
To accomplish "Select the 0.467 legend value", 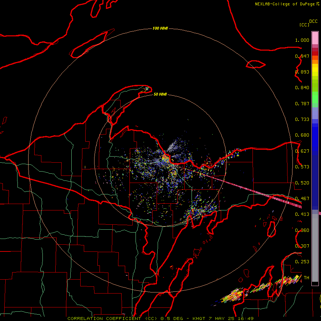I will (302, 199).
